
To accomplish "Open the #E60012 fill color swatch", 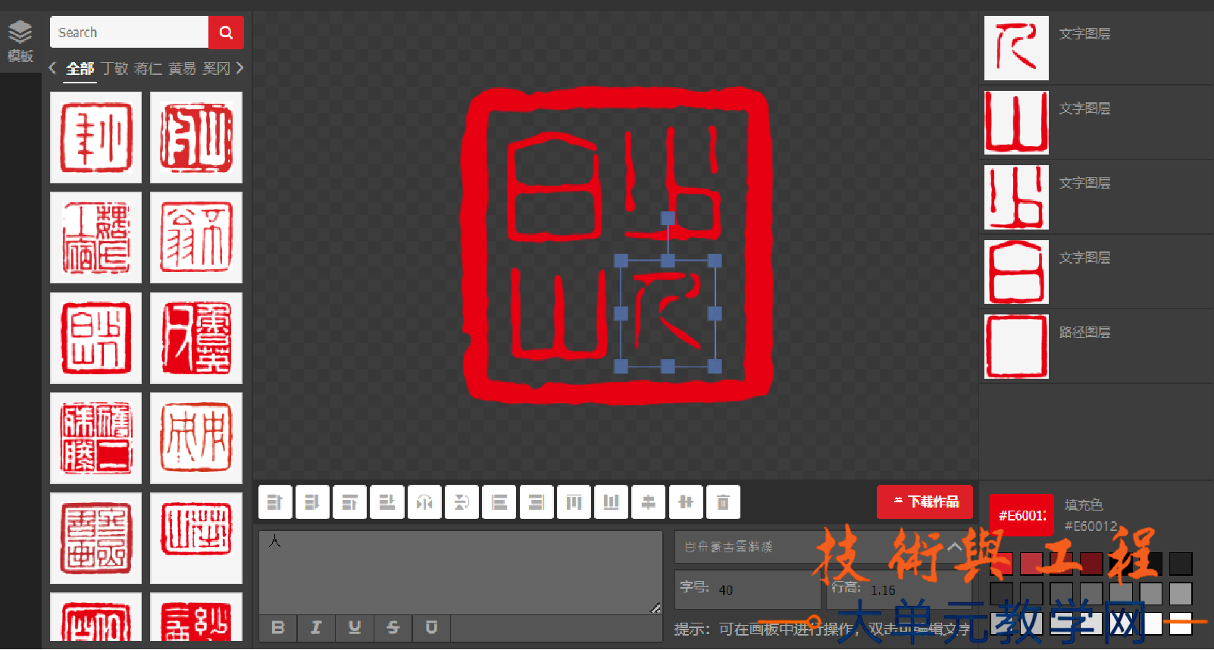I will click(x=1021, y=515).
